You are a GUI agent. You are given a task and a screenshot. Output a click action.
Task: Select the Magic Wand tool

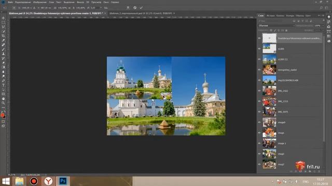(3, 32)
